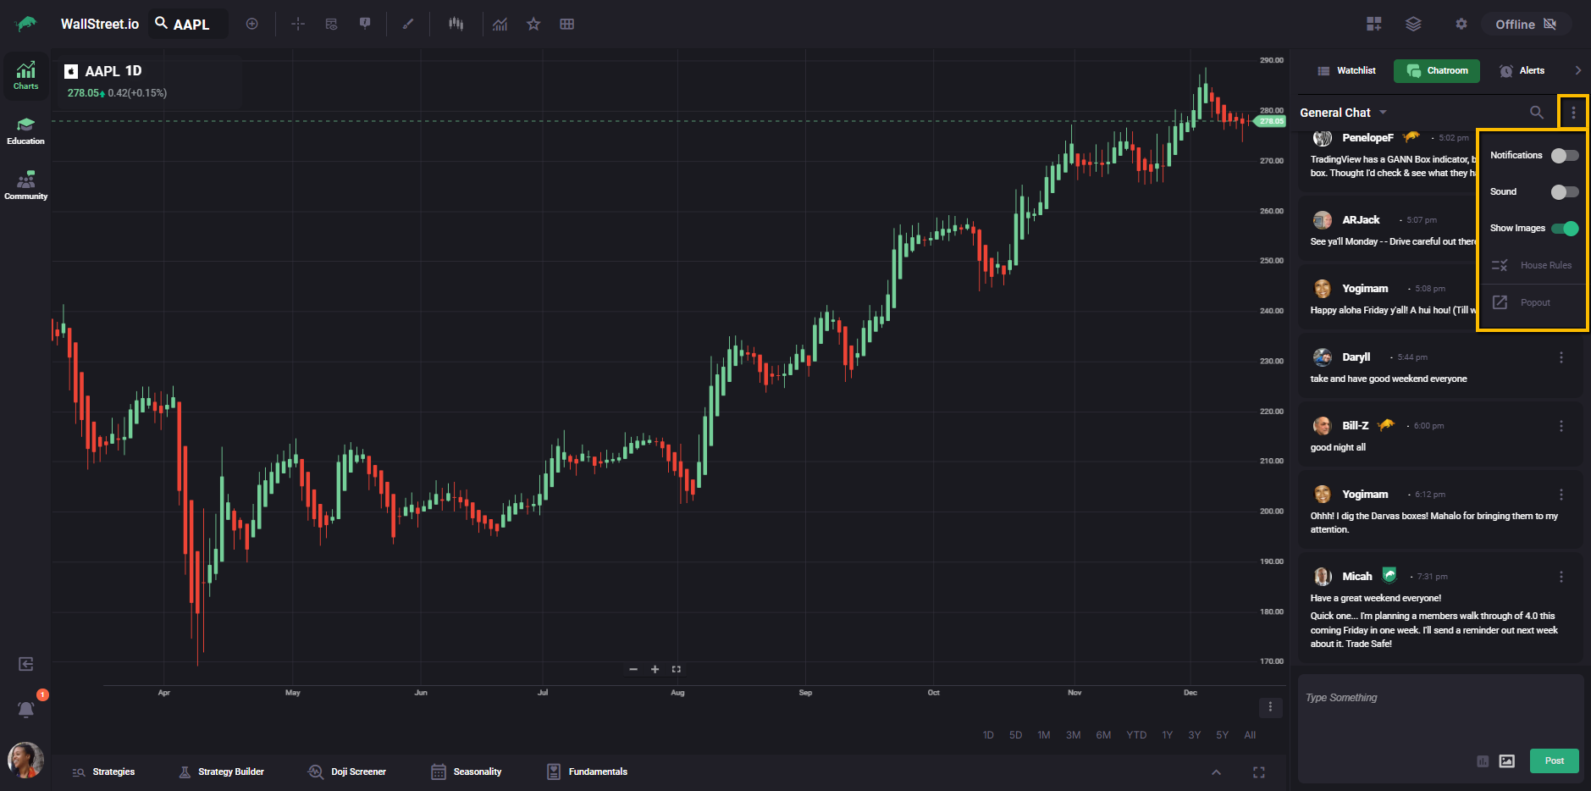The width and height of the screenshot is (1591, 791).
Task: Attach an image to chat message
Action: coord(1506,761)
